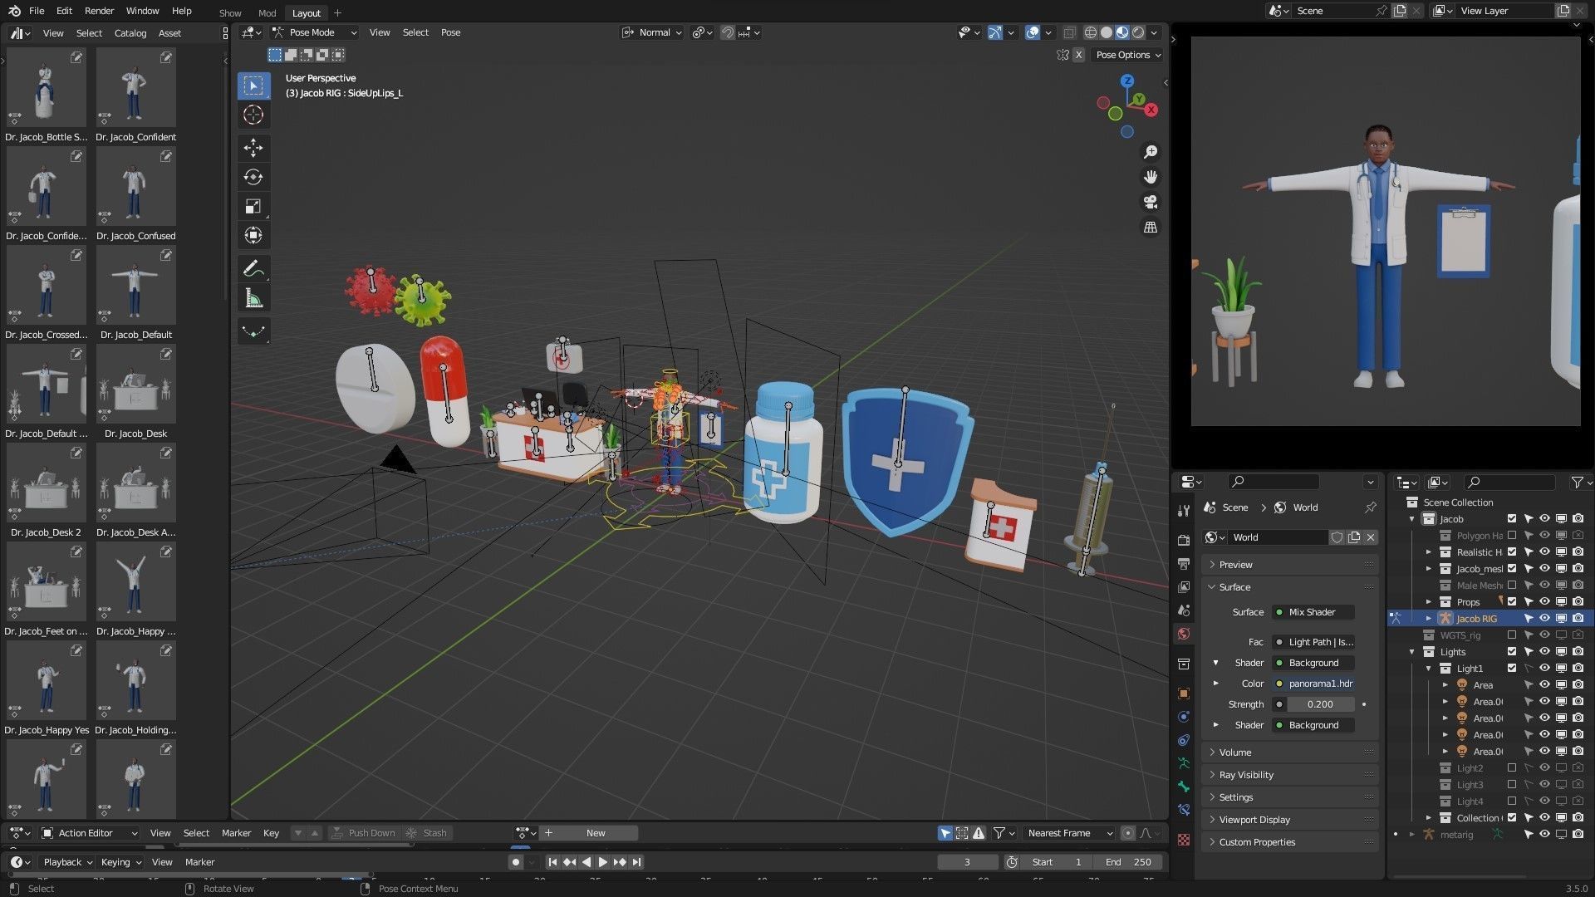Switch to the Layout workspace tab
Image resolution: width=1595 pixels, height=897 pixels.
(306, 13)
